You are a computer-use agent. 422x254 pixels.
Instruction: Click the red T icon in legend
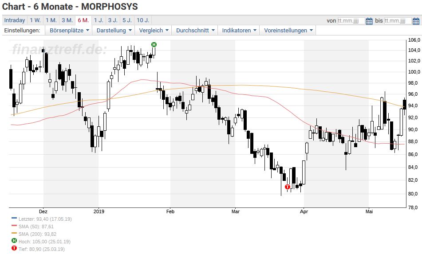(14, 248)
